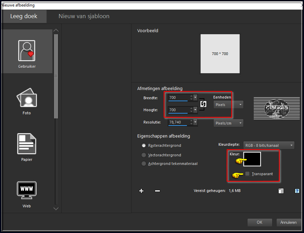Select the Foto preset category icon
The height and width of the screenshot is (233, 304).
tap(27, 98)
